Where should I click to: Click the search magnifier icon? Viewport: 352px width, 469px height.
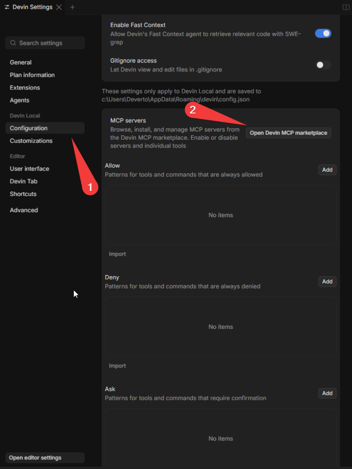(x=13, y=43)
